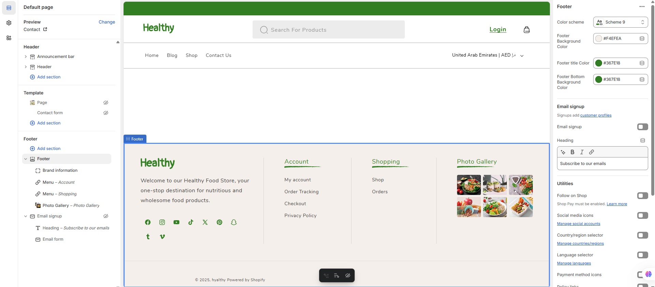Click the shopping cart bag icon
Screen dimensions: 655x287
[x=526, y=30]
